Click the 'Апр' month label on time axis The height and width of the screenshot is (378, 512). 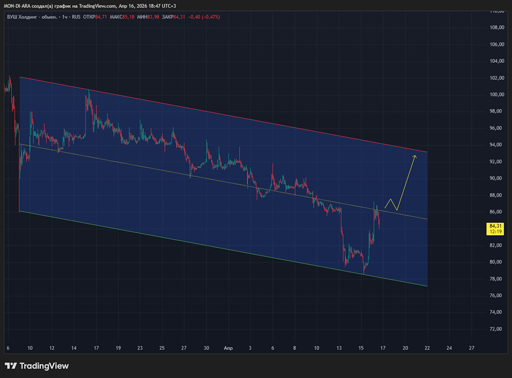pyautogui.click(x=228, y=348)
